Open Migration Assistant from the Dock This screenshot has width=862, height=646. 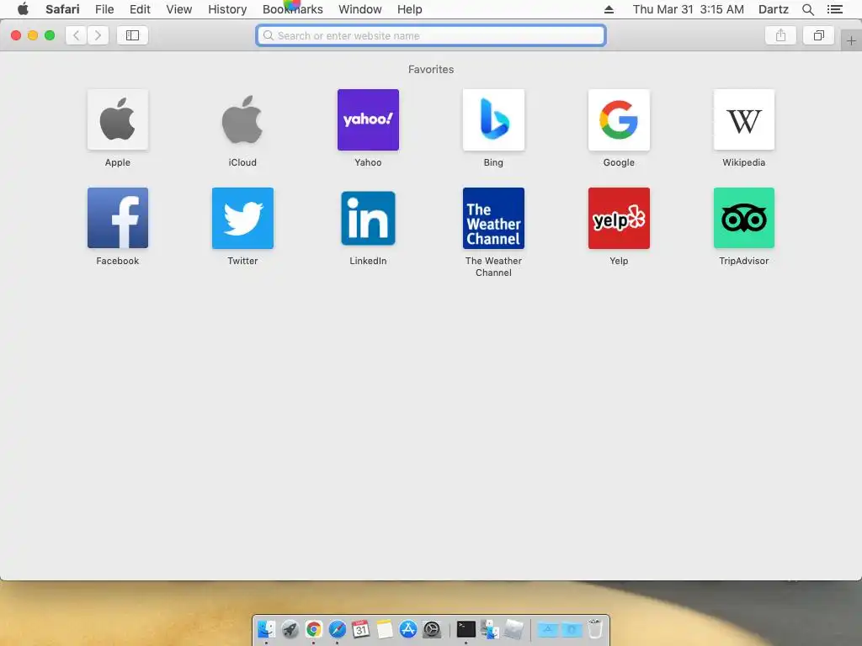(489, 629)
